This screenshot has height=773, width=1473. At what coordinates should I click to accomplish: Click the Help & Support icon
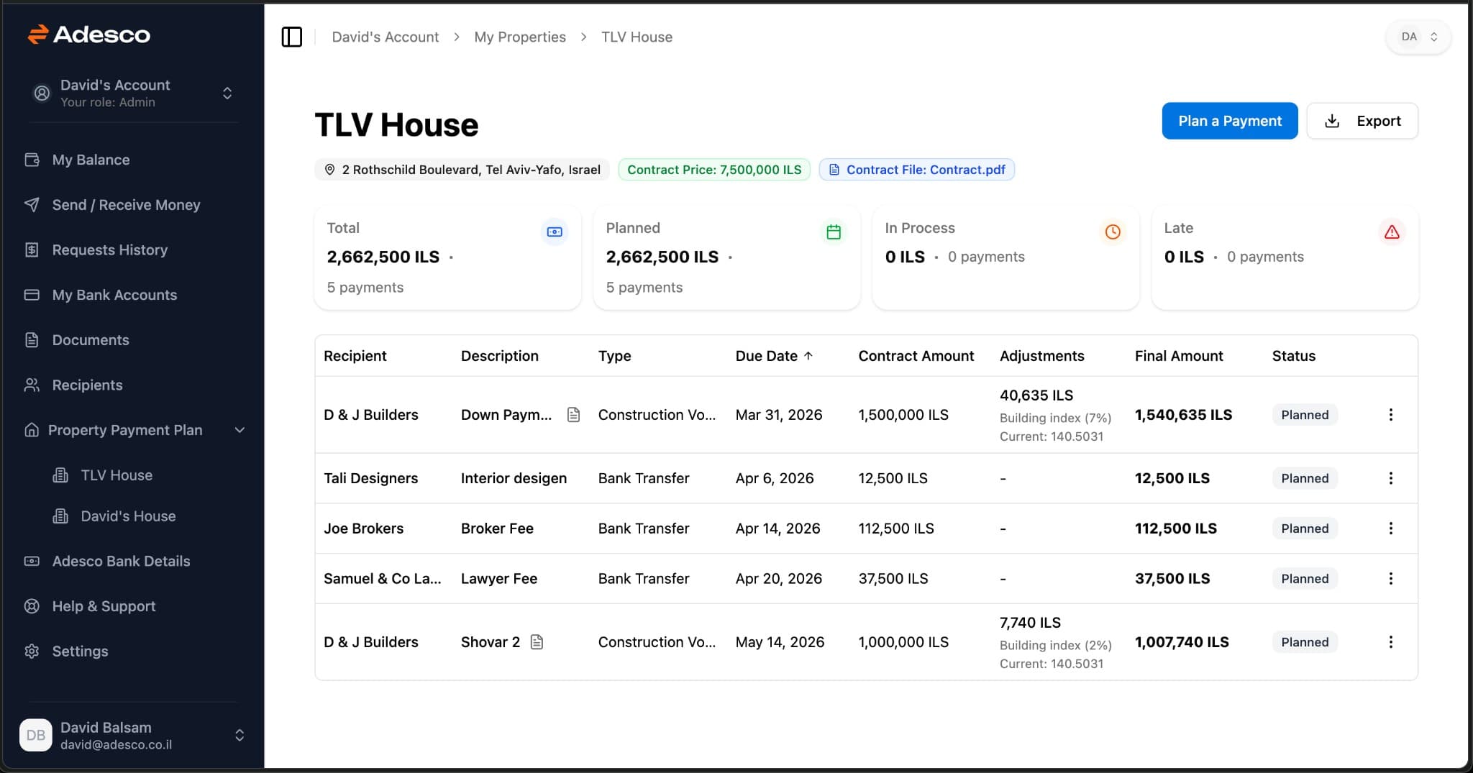(x=32, y=606)
